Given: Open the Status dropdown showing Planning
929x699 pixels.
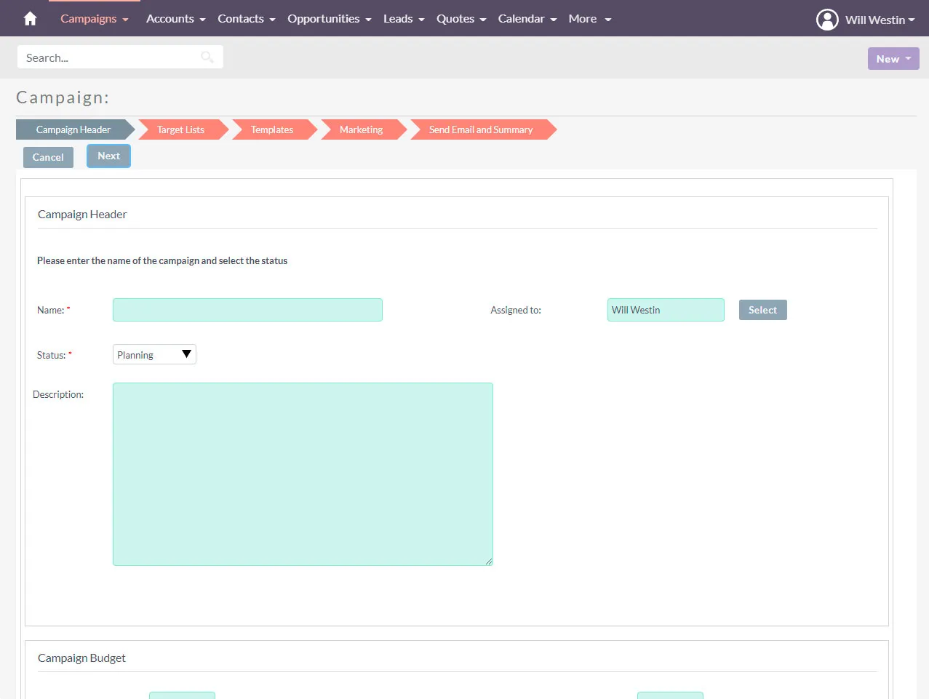Looking at the screenshot, I should coord(154,354).
